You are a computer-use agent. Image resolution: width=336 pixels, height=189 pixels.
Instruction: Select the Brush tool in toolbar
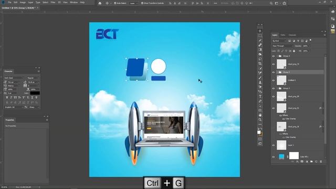coord(260,78)
